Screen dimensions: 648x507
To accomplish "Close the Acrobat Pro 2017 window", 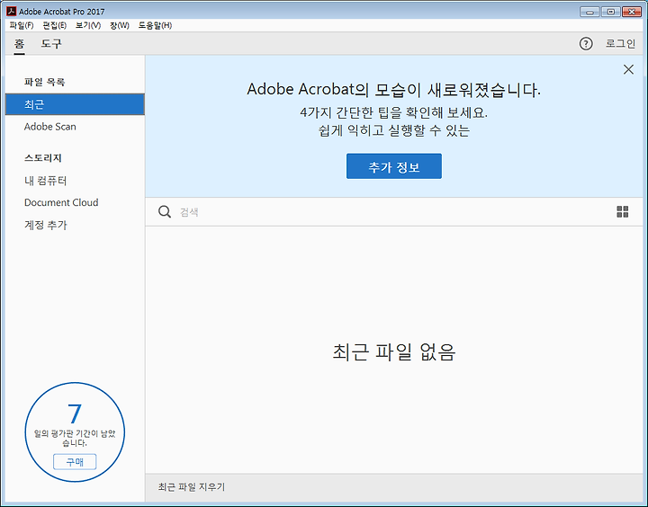I will click(632, 12).
